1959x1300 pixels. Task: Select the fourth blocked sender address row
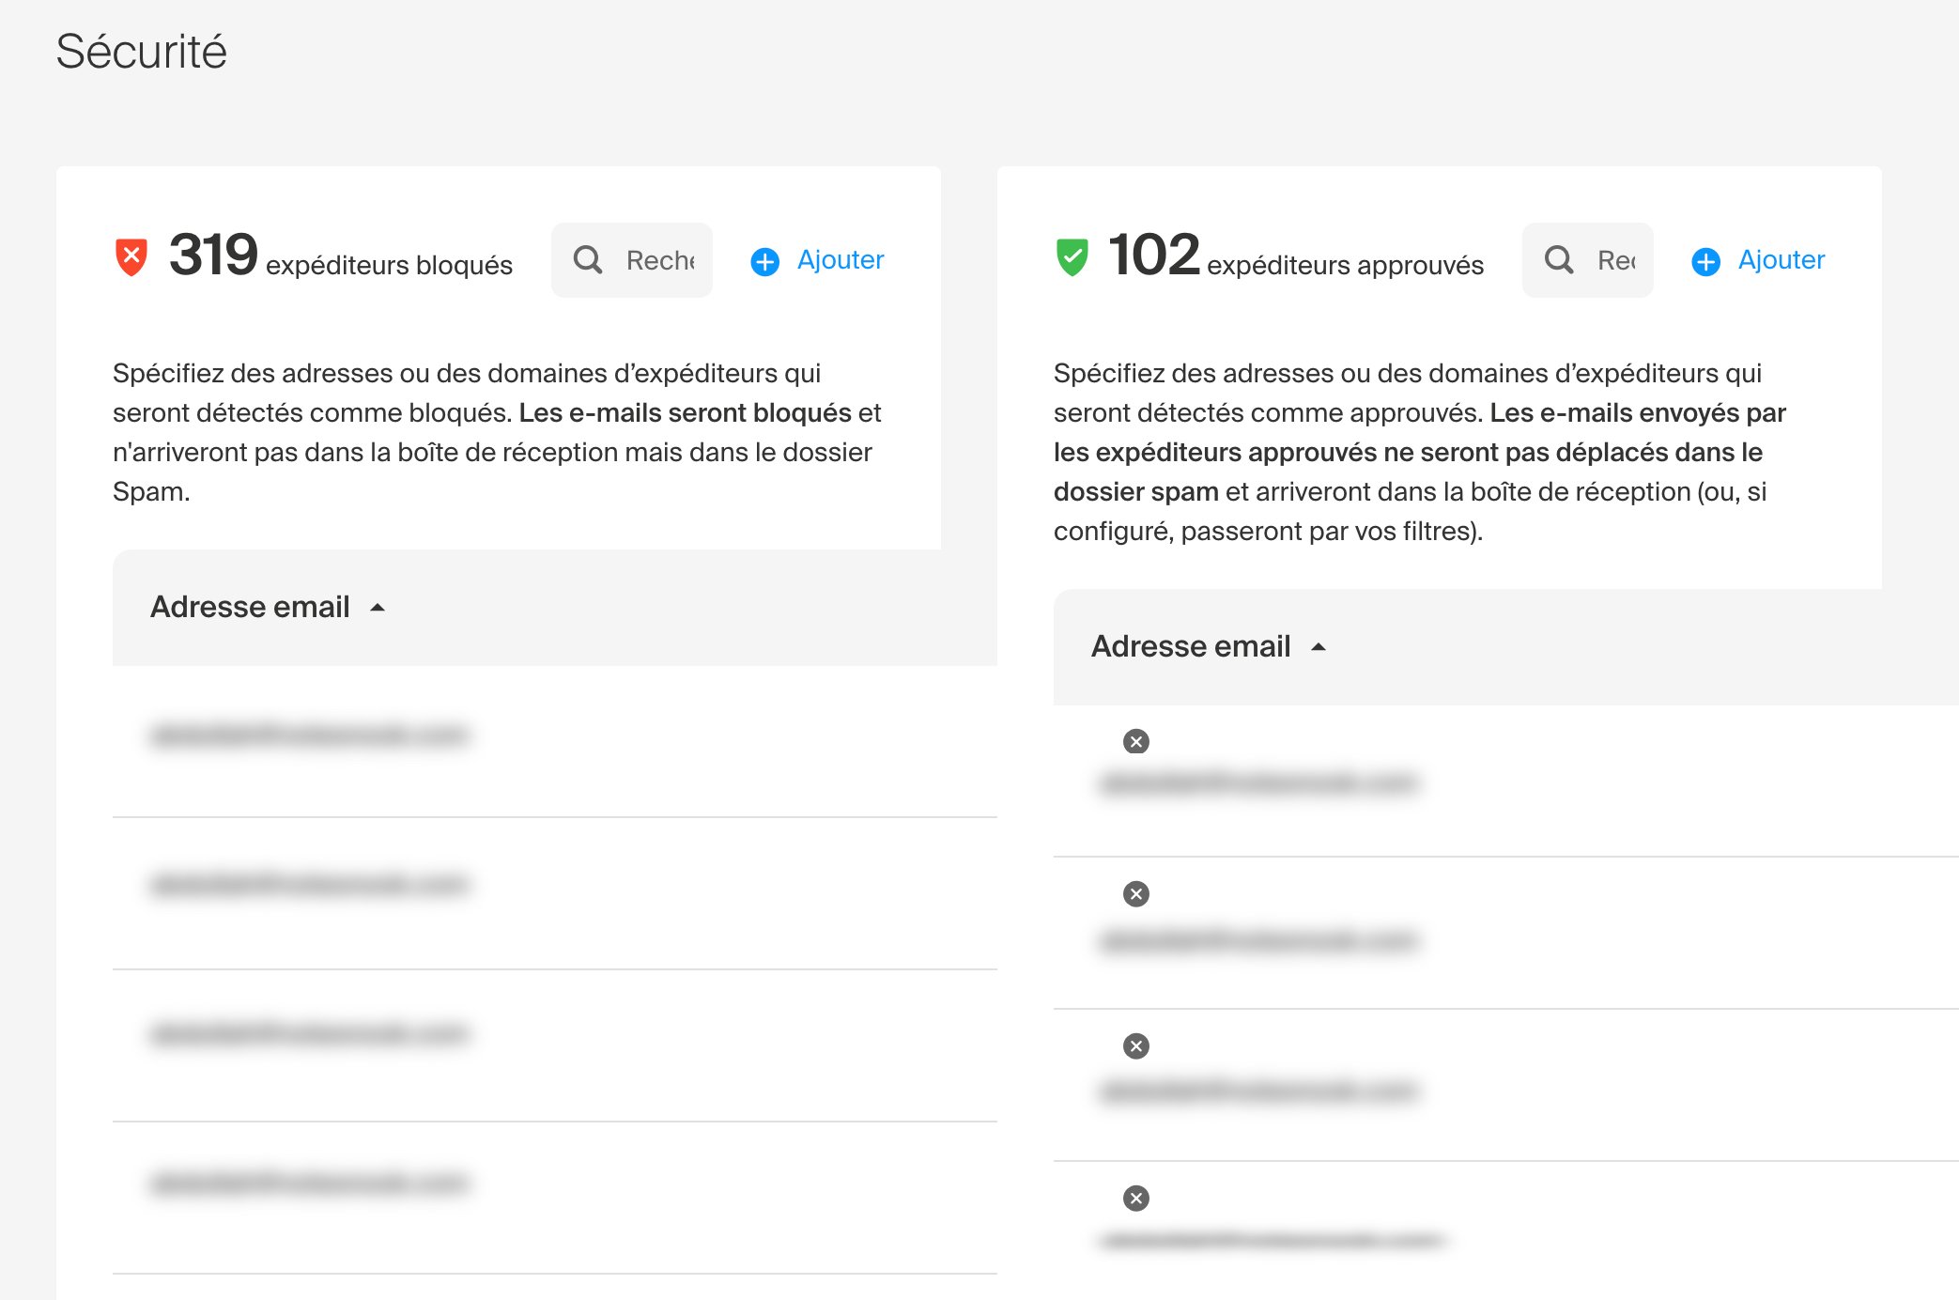pos(555,1198)
